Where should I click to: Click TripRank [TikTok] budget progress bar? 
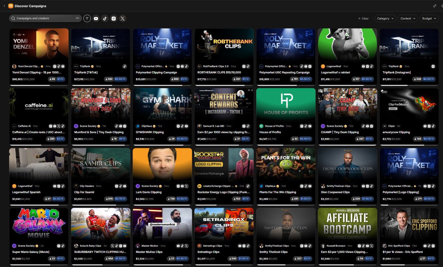100,85
